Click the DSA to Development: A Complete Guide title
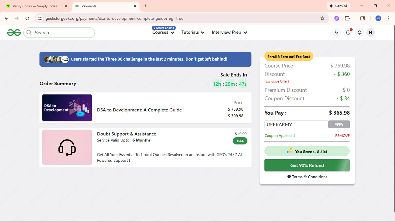This screenshot has width=395, height=222. (x=139, y=110)
